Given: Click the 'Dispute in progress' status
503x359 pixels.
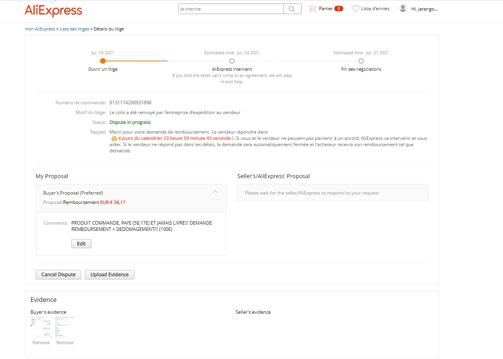Looking at the screenshot, I should (130, 122).
